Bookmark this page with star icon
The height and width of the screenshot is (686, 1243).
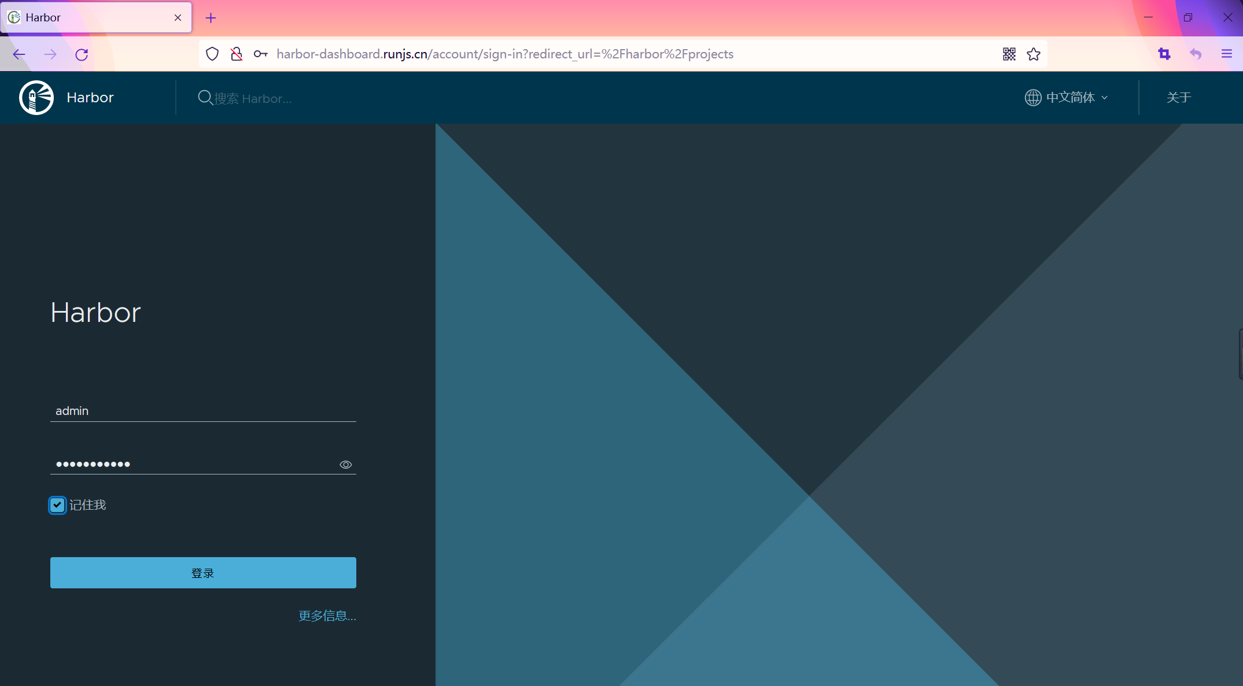(1034, 54)
